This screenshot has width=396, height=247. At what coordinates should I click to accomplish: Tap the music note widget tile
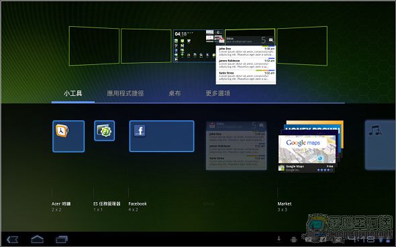tap(380, 145)
